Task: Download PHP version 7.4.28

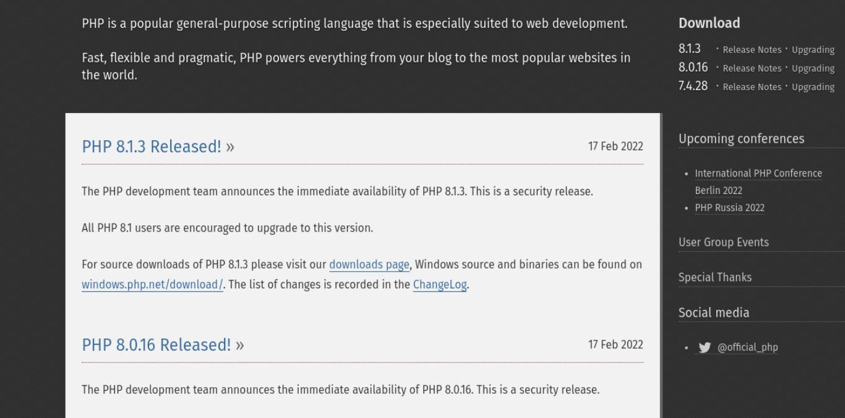Action: [693, 86]
